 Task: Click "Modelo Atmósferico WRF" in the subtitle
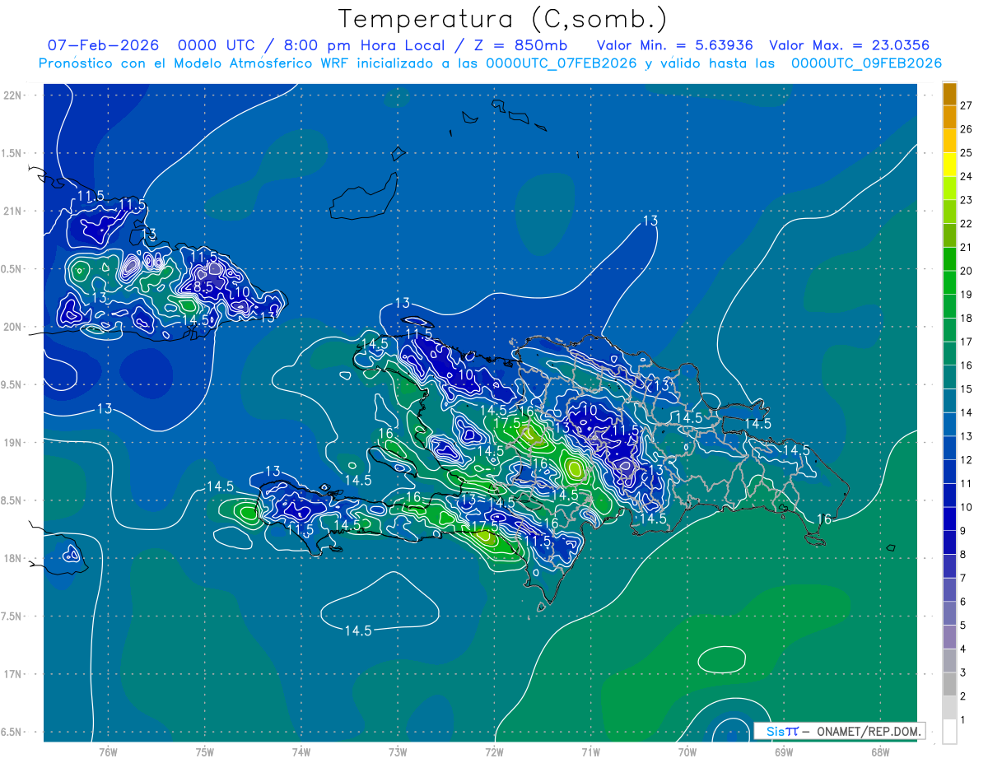point(262,63)
